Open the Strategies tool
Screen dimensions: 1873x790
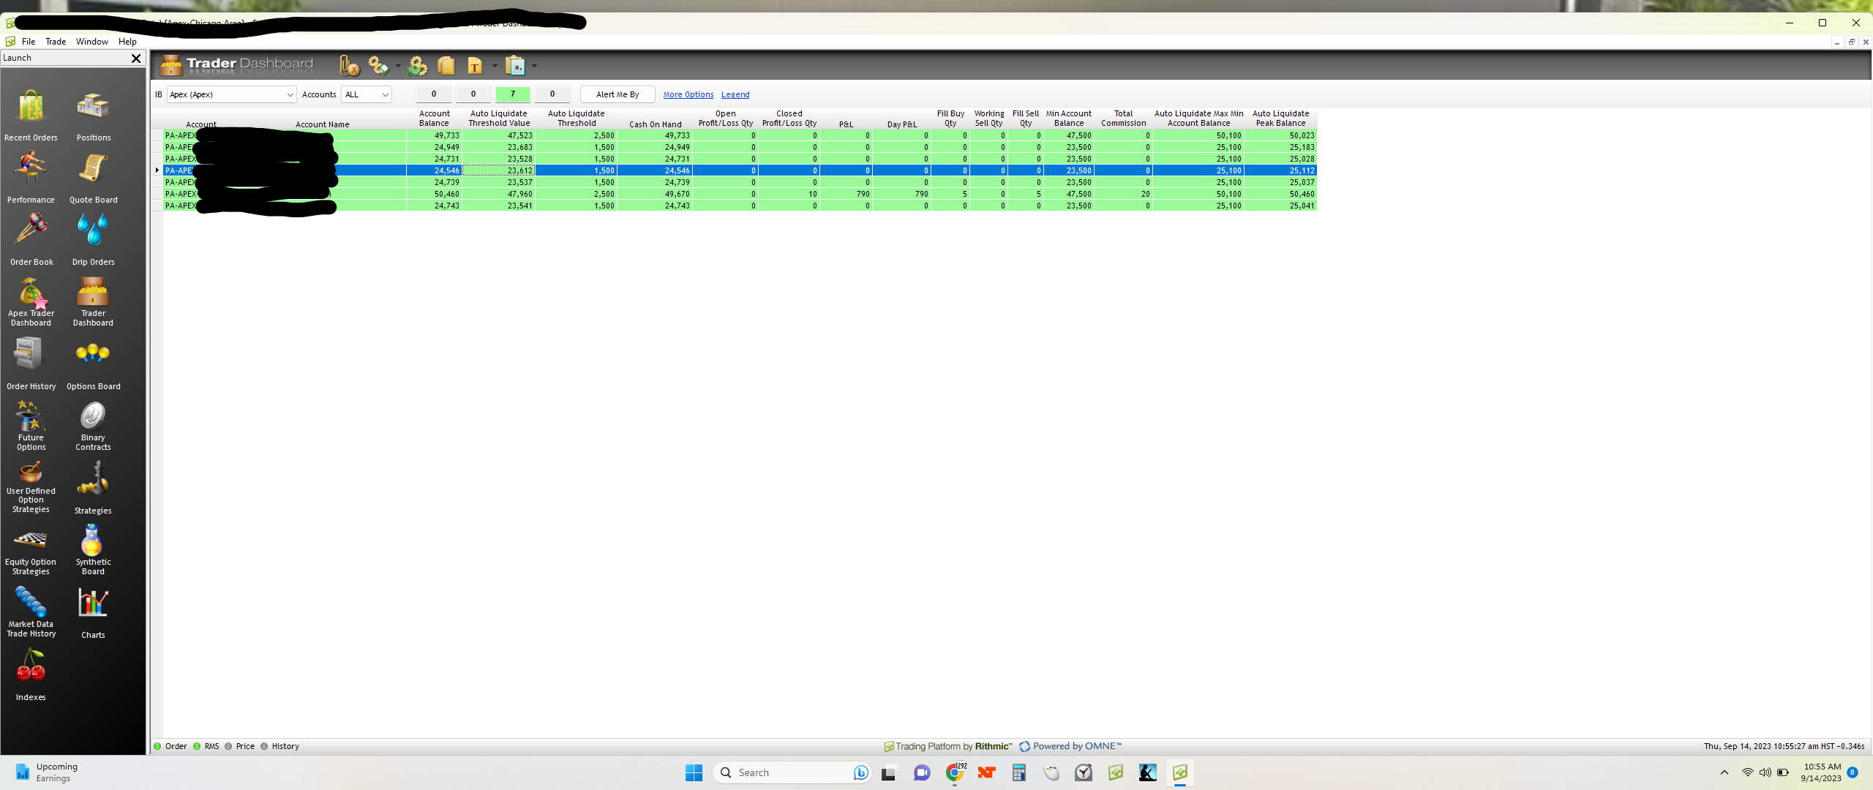(94, 488)
